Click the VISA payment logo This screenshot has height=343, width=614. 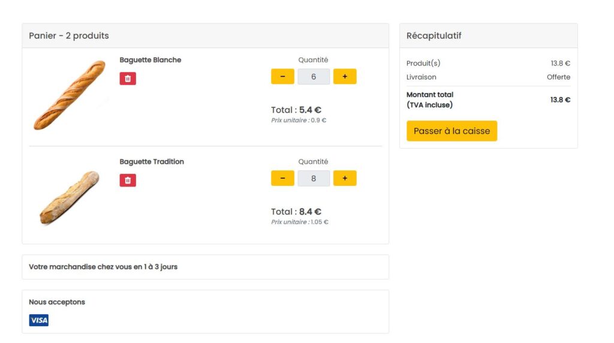pyautogui.click(x=39, y=320)
